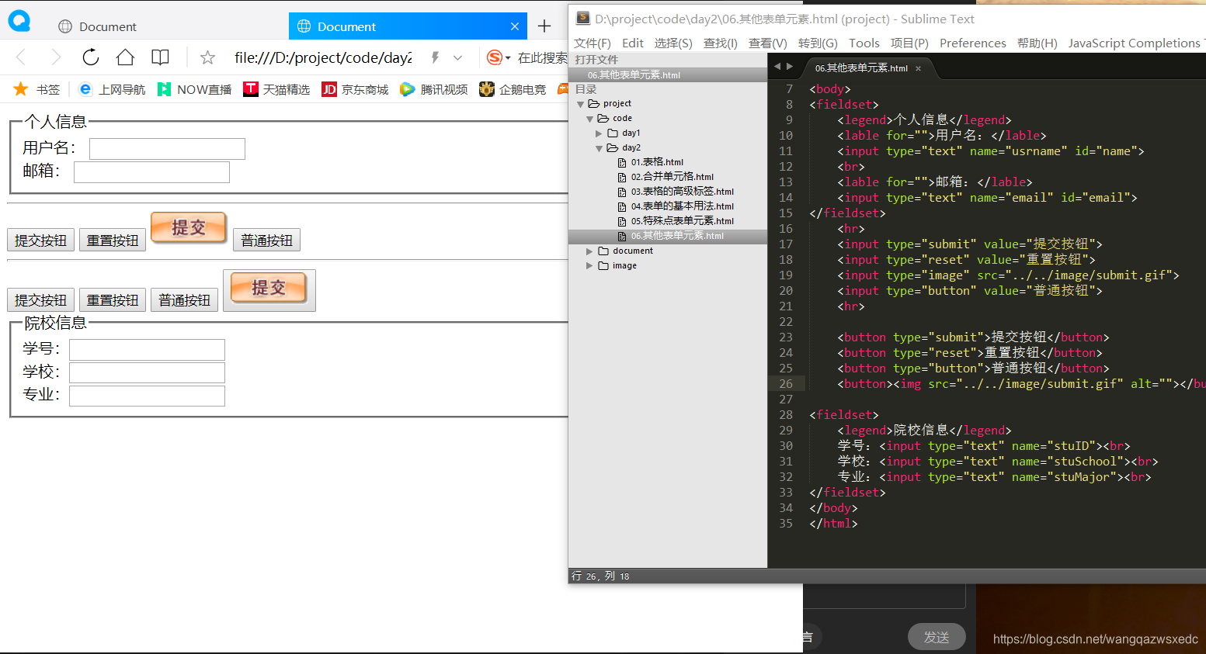Click the Sogou search engine icon
This screenshot has width=1206, height=654.
(x=494, y=57)
